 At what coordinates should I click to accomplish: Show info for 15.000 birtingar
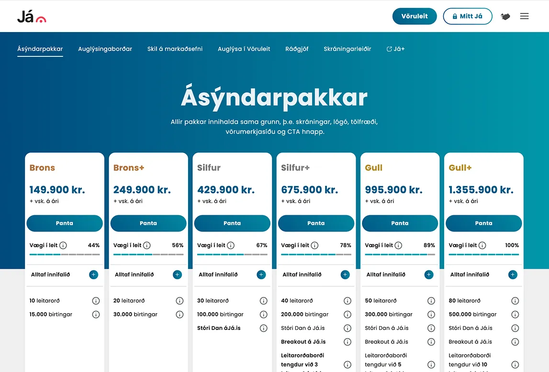pyautogui.click(x=96, y=314)
